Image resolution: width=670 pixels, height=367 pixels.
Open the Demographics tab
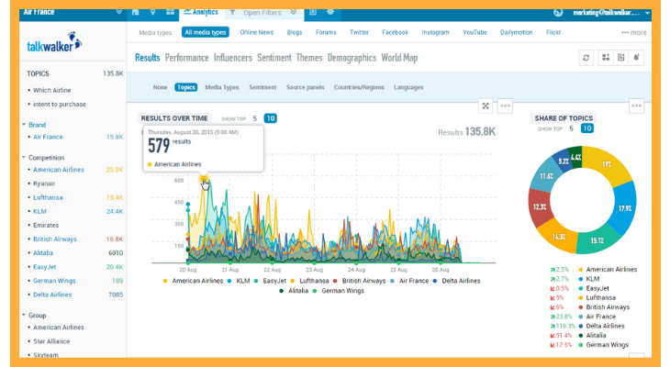[x=352, y=58]
